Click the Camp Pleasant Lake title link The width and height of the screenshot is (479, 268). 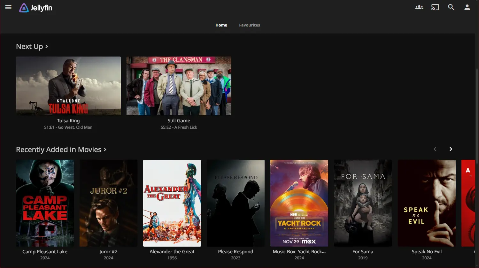45,252
